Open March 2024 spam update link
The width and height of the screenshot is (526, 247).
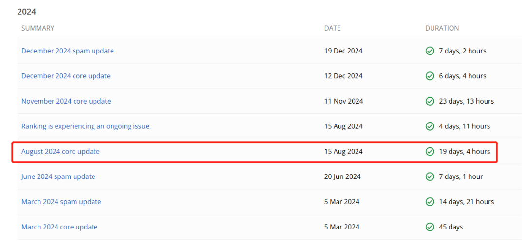(61, 202)
